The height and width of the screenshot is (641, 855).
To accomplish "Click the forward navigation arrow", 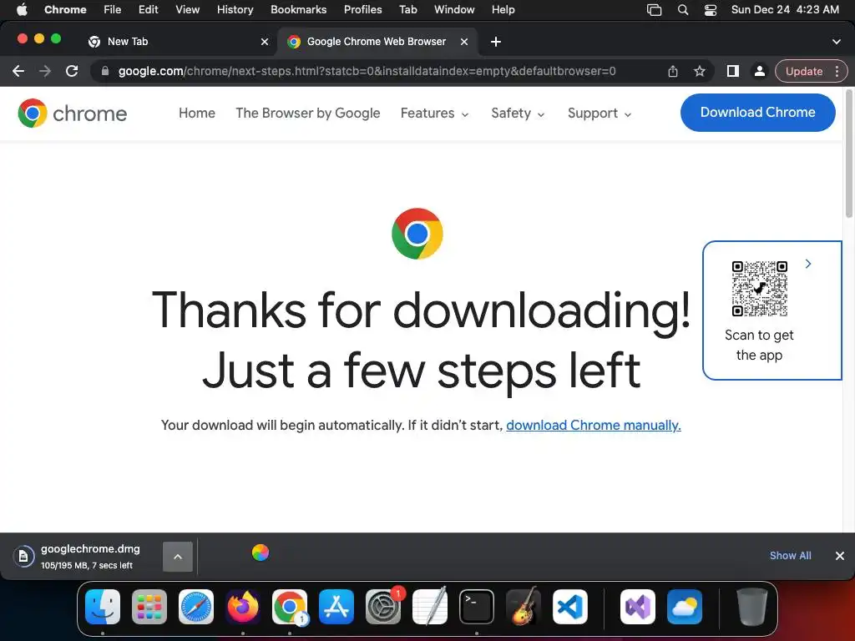I will click(45, 71).
